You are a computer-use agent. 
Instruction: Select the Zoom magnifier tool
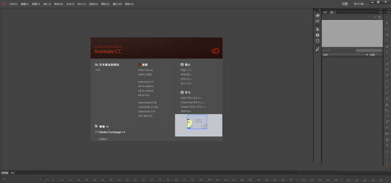(387, 145)
